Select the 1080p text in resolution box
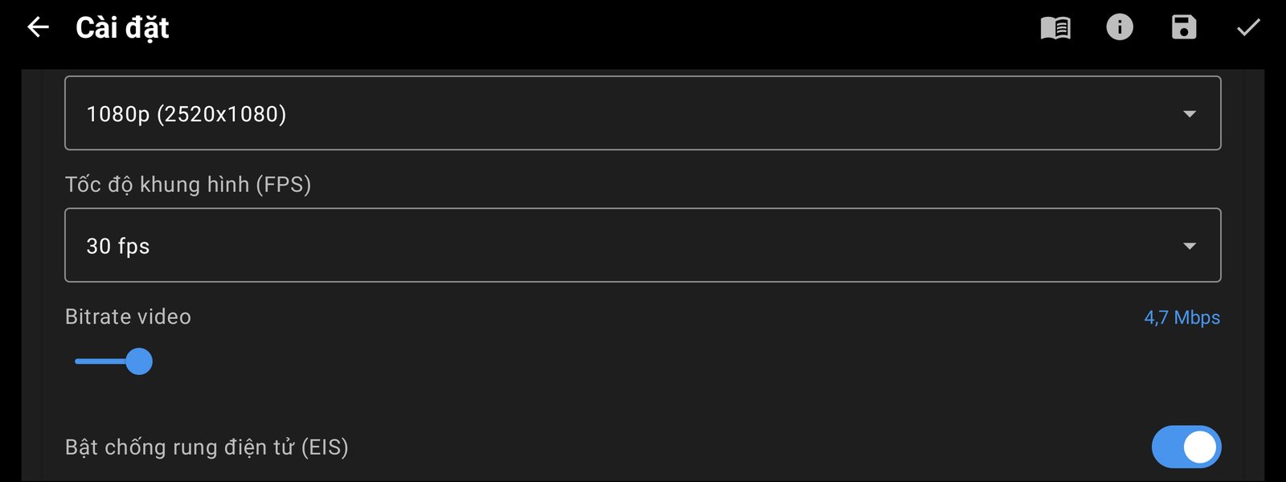The width and height of the screenshot is (1286, 482). pos(118,114)
